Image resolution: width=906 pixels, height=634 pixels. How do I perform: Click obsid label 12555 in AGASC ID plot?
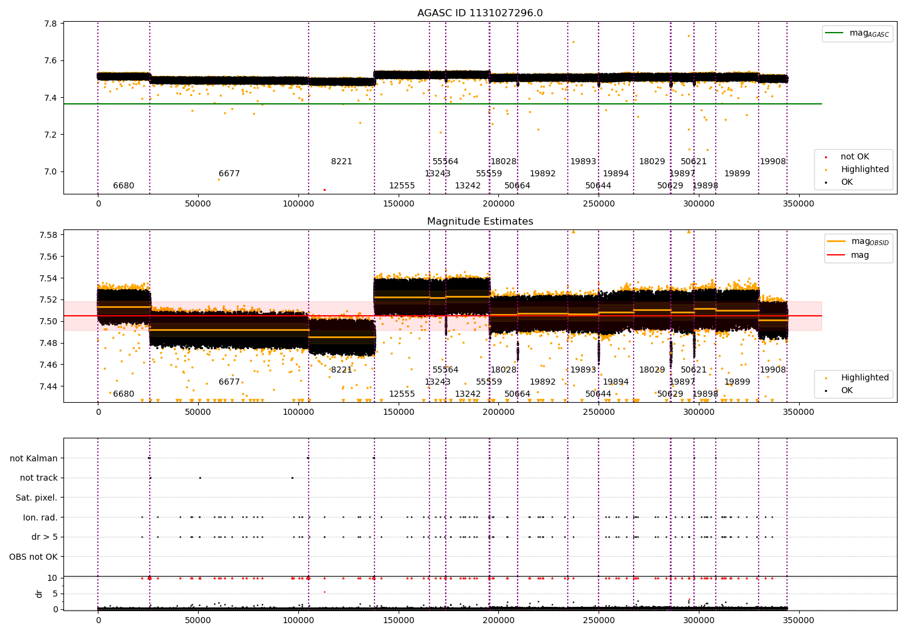(x=402, y=186)
